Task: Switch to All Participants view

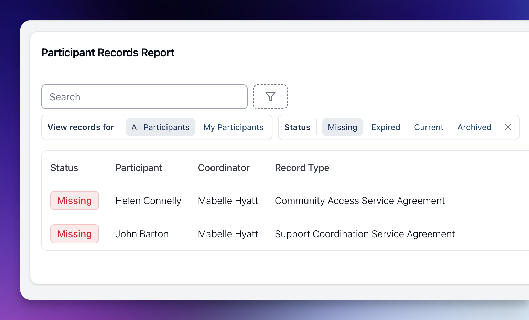Action: point(160,127)
